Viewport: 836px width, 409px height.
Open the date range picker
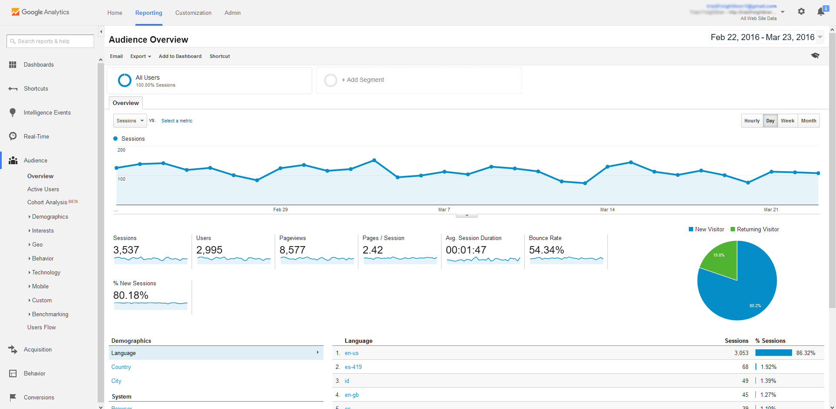point(766,37)
